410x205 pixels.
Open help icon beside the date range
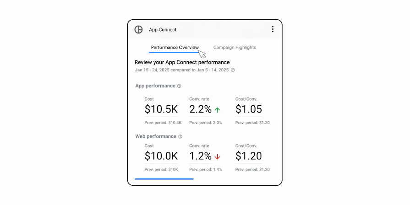tap(233, 70)
